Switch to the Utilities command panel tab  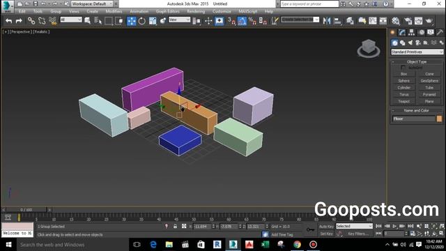pos(440,32)
